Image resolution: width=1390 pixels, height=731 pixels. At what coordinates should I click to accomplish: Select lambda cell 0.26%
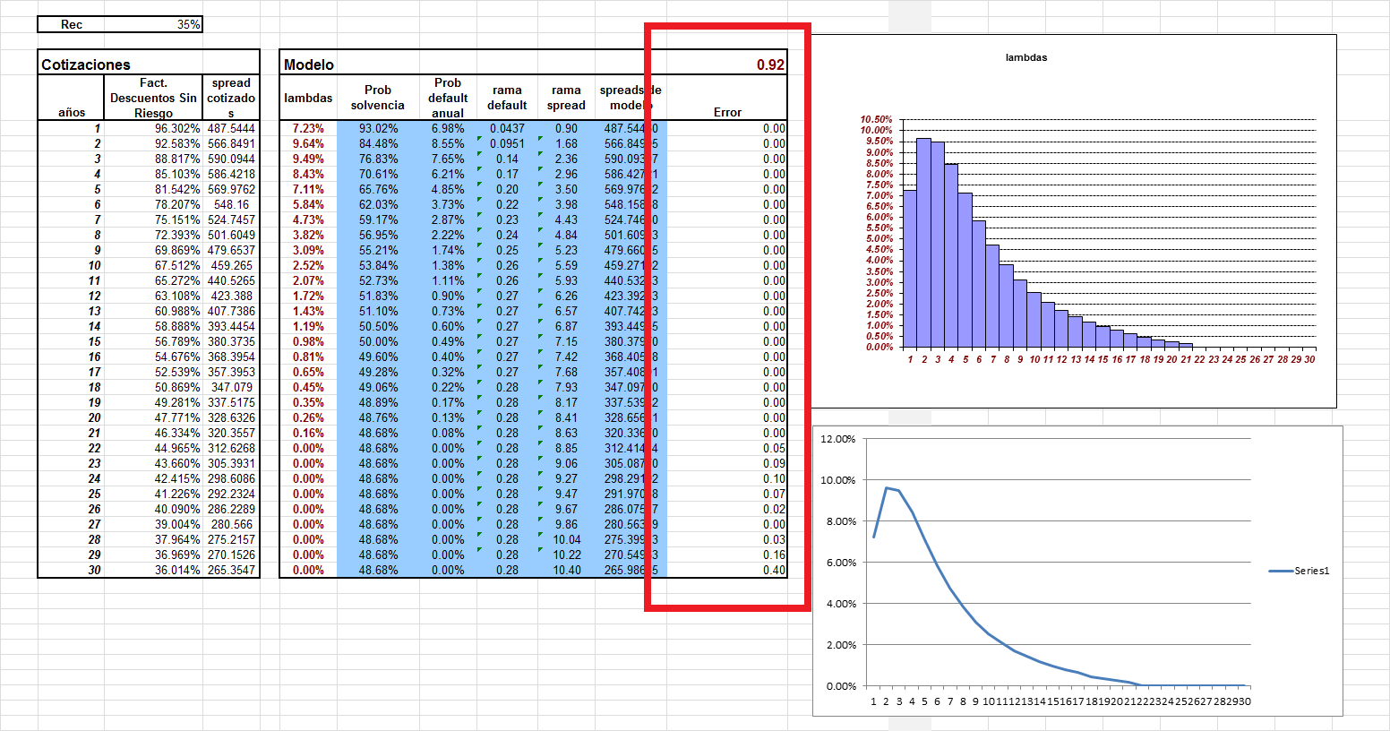pyautogui.click(x=308, y=417)
